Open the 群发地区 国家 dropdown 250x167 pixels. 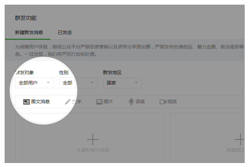pos(122,83)
